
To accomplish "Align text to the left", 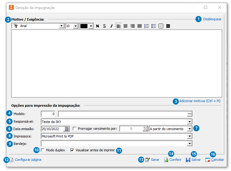I will (119, 26).
